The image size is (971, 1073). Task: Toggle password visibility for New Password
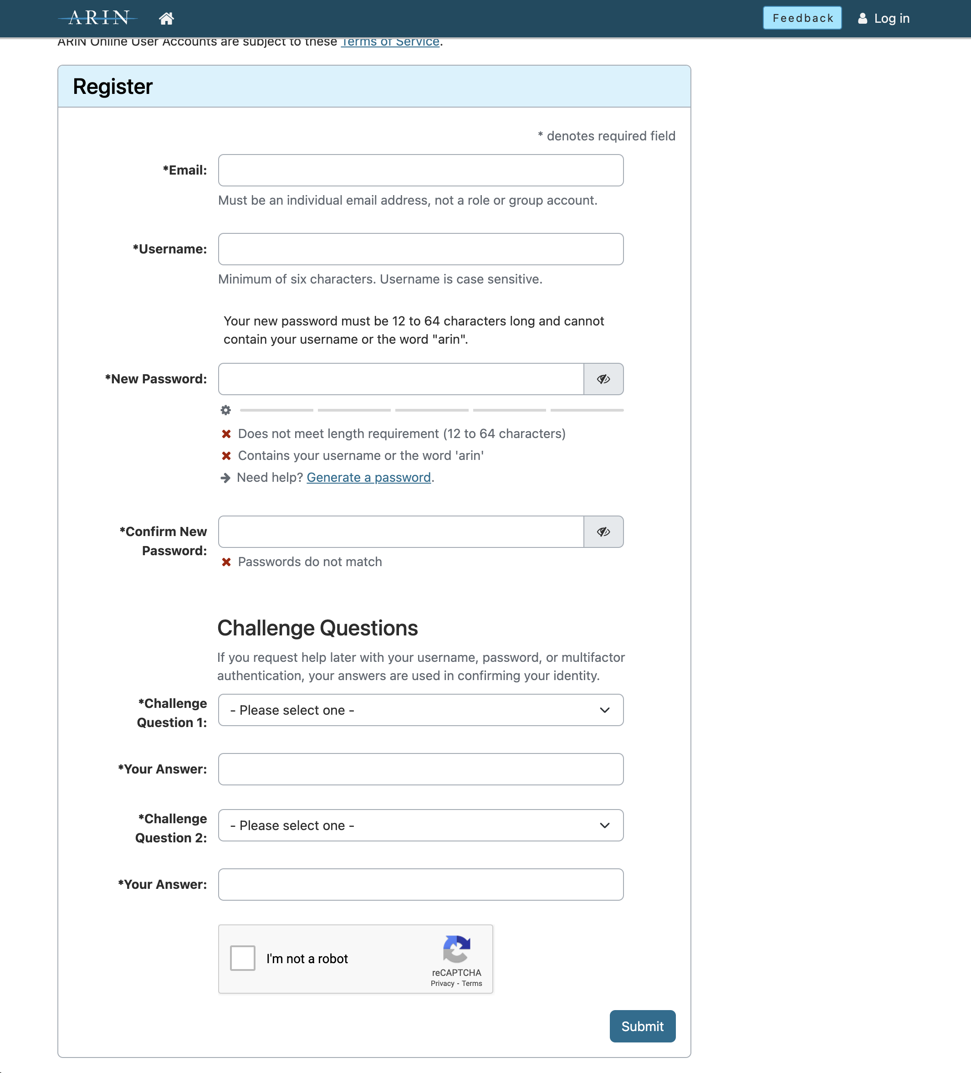pyautogui.click(x=603, y=378)
